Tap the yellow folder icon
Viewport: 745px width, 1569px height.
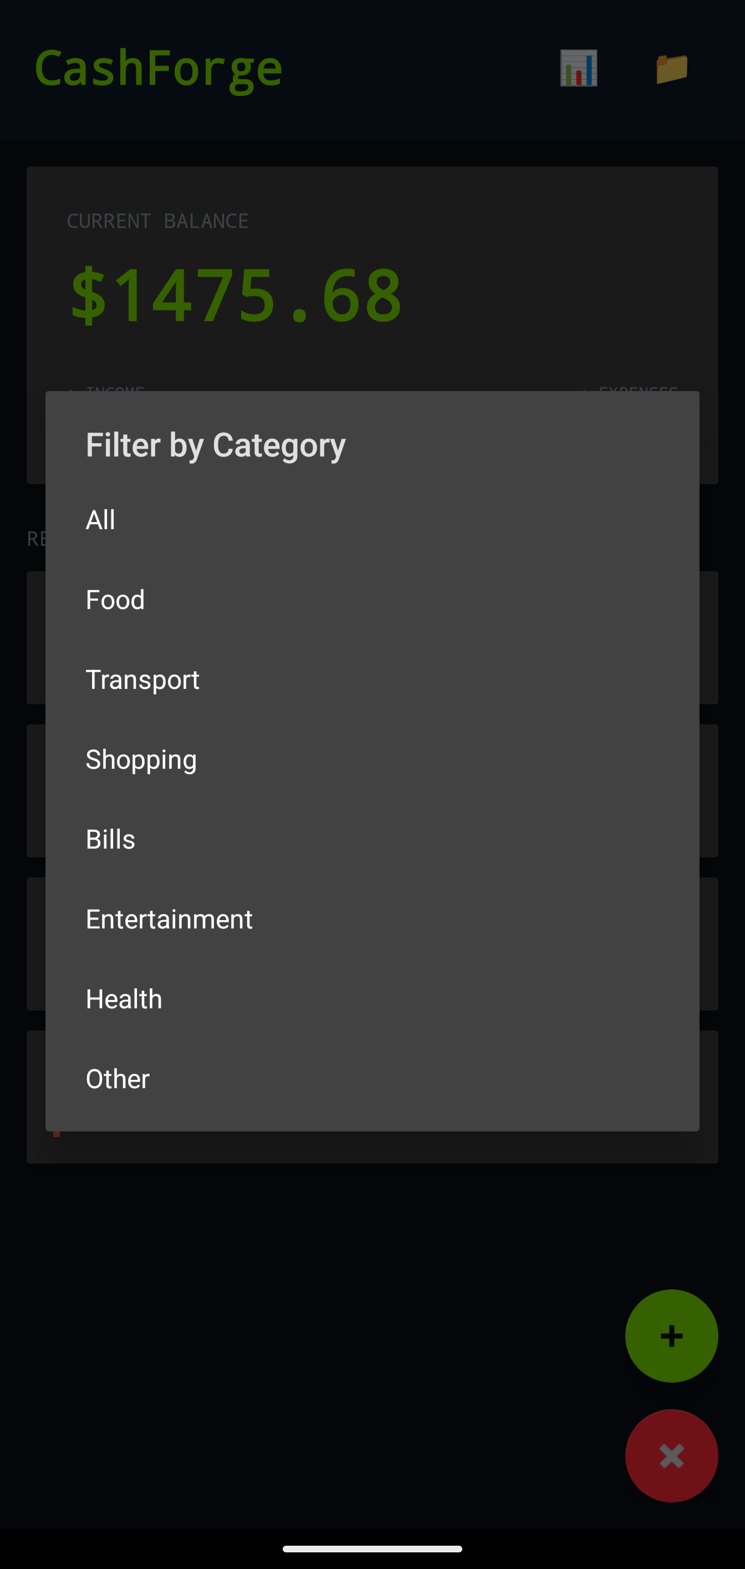pos(671,68)
